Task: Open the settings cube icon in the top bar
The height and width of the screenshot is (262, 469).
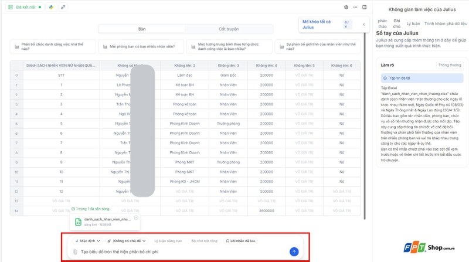Action: click(346, 7)
